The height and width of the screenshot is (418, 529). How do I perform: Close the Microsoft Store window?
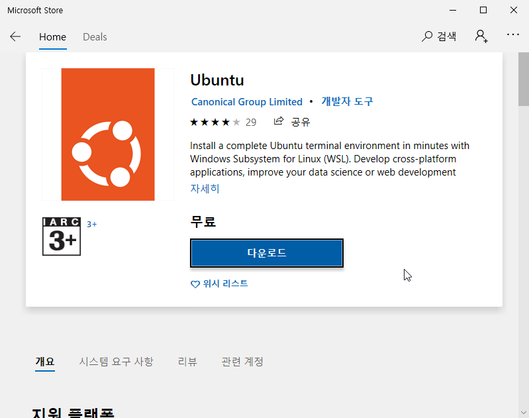pyautogui.click(x=514, y=10)
